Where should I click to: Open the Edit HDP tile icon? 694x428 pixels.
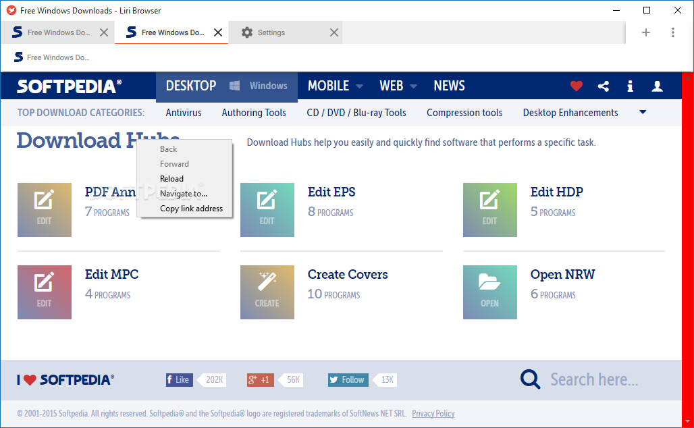pos(490,210)
